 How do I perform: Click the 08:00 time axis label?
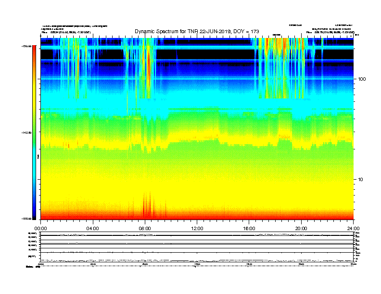[x=145, y=229]
